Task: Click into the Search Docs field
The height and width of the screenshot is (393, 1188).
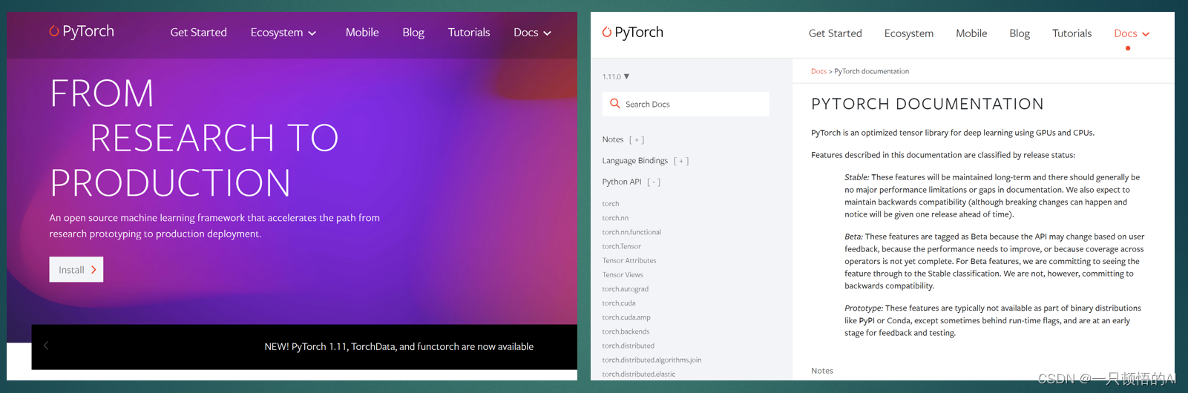Action: click(x=686, y=104)
